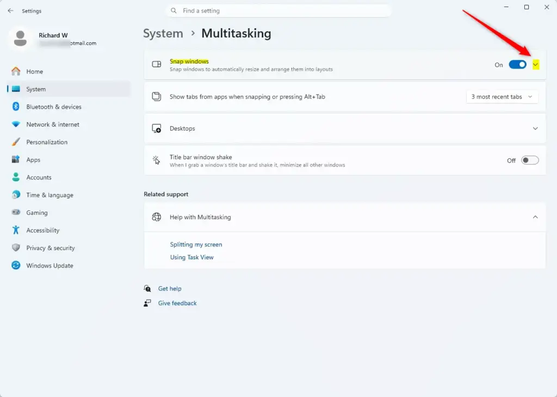The height and width of the screenshot is (397, 557).
Task: Click the back arrow in Settings
Action: tap(10, 11)
